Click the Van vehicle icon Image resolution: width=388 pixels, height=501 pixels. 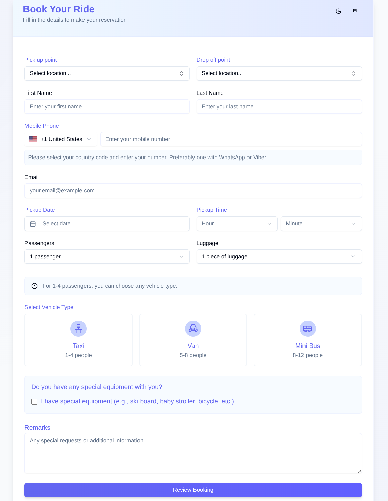pos(193,329)
